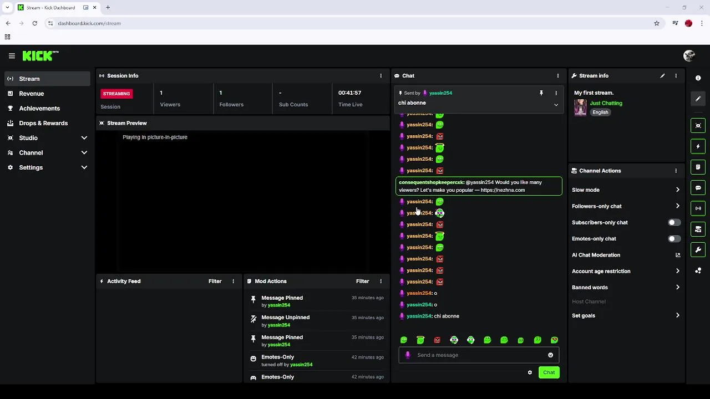Pick the red angry emote in emote row
Image resolution: width=710 pixels, height=399 pixels.
coord(437,340)
